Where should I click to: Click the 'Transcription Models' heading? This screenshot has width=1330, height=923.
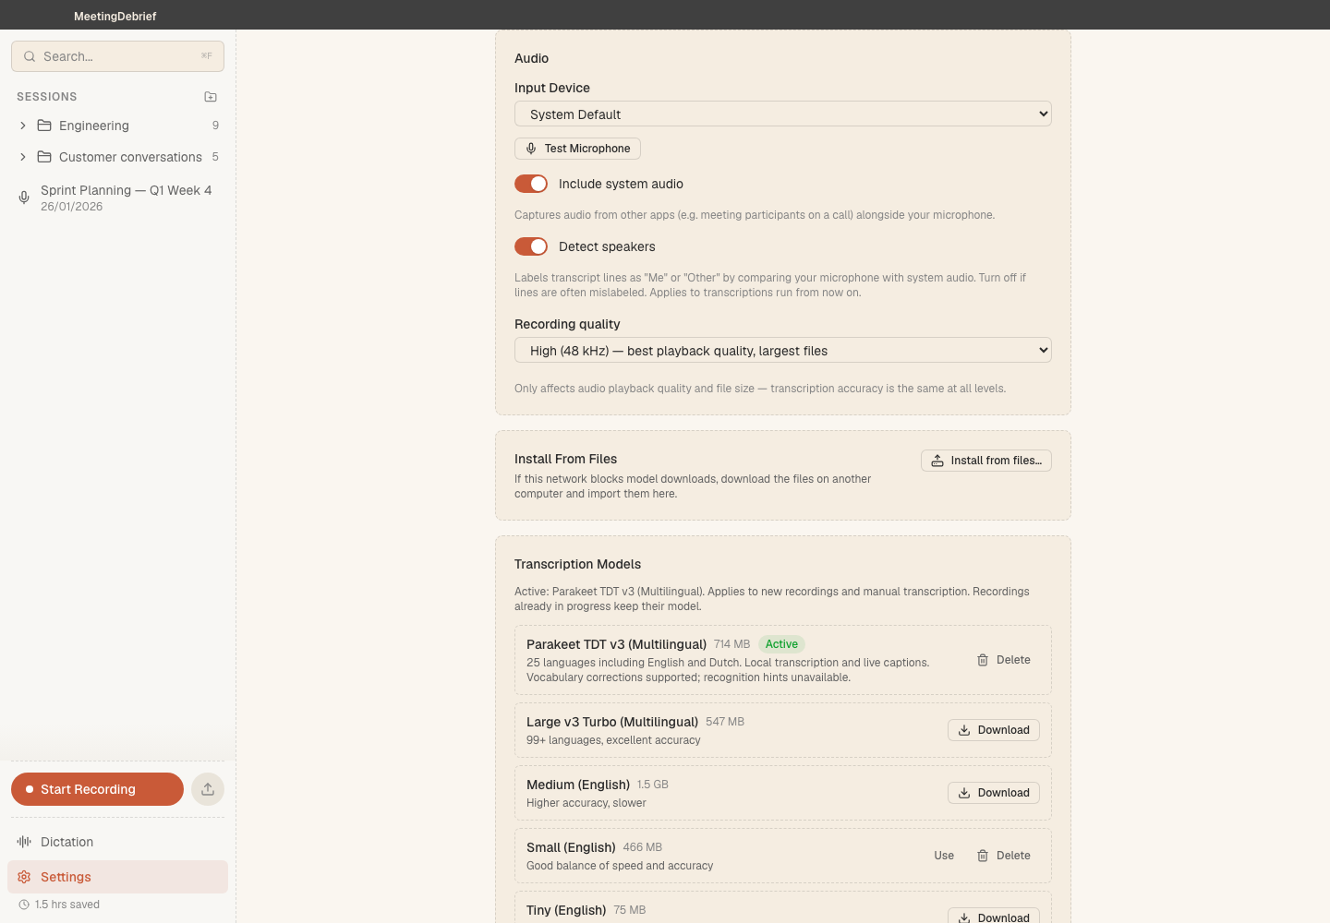(577, 564)
